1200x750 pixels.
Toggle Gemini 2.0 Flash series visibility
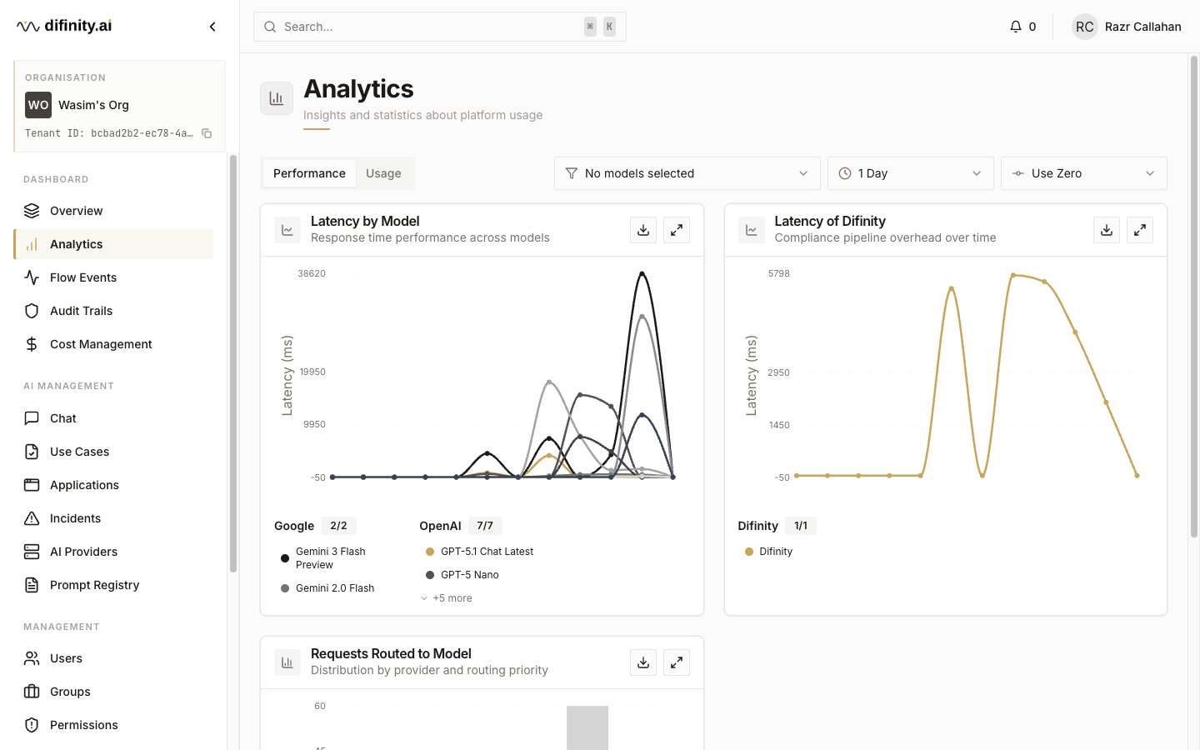pyautogui.click(x=327, y=588)
